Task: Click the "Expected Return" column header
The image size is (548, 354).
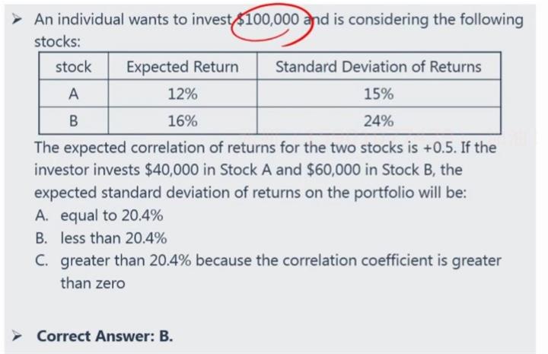Action: coord(182,67)
